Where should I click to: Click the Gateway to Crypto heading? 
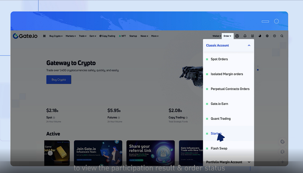click(71, 63)
